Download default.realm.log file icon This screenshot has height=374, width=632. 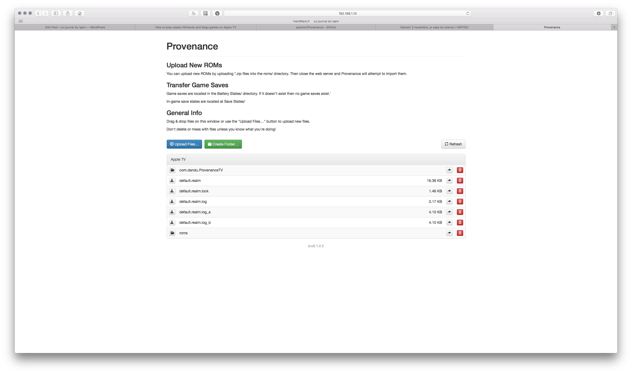coord(172,202)
